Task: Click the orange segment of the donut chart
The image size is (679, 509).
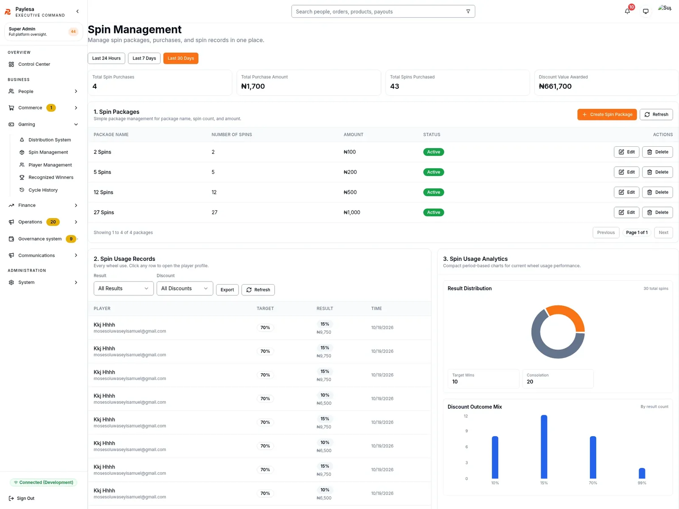Action: 570,313
